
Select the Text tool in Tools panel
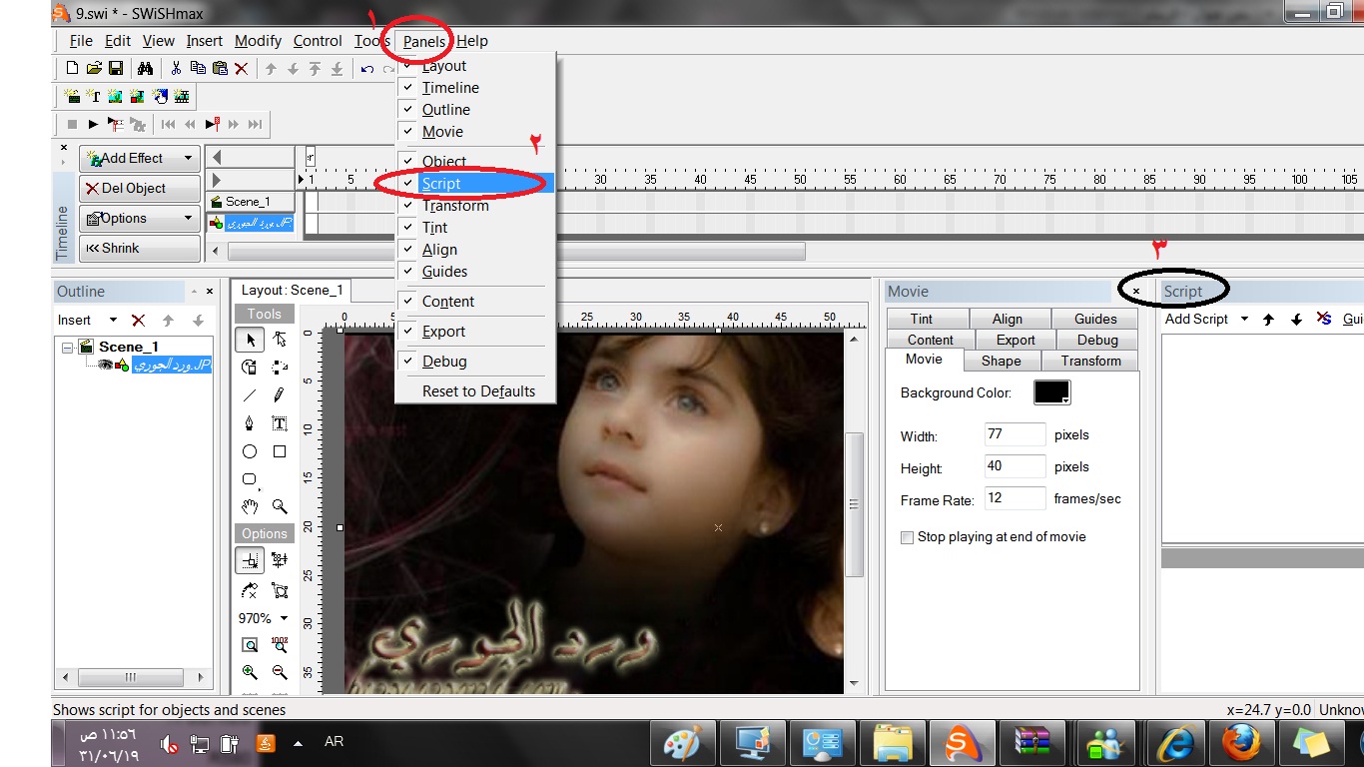click(280, 423)
